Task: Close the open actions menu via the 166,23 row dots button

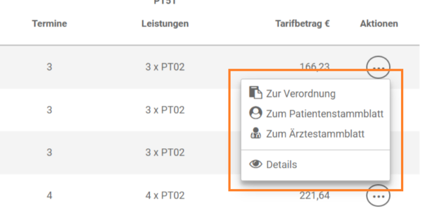Action: 378,67
